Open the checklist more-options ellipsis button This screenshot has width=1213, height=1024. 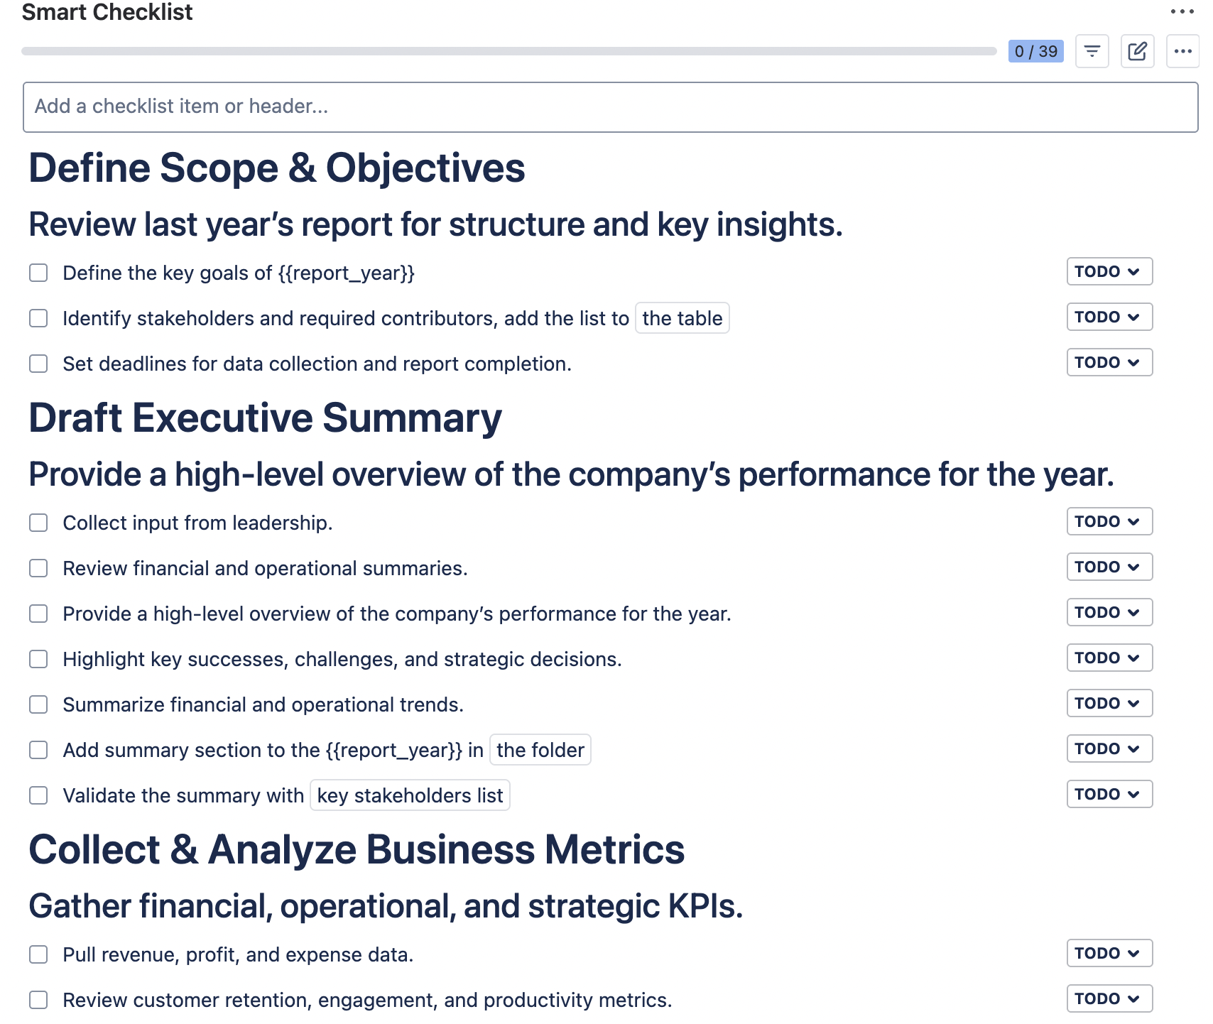coord(1182,51)
